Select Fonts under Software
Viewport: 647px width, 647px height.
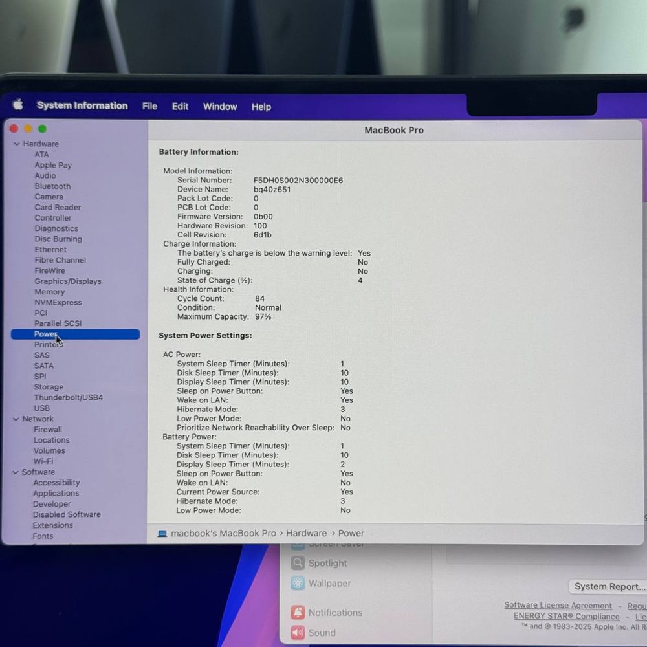point(43,536)
